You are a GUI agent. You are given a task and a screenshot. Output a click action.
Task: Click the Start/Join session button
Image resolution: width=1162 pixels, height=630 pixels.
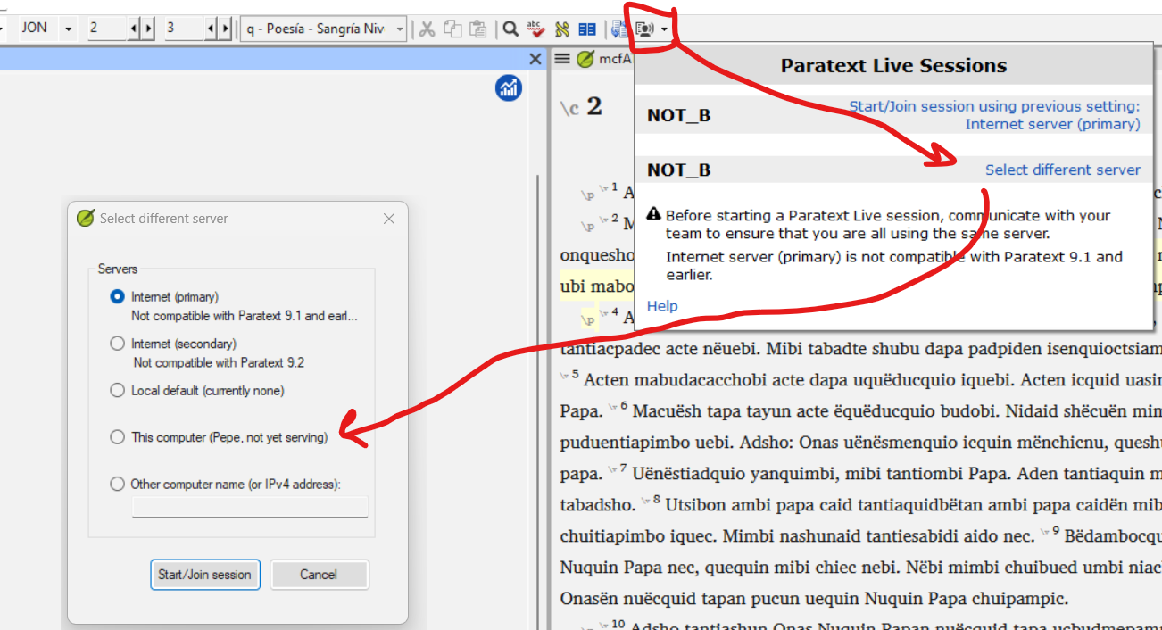coord(204,575)
